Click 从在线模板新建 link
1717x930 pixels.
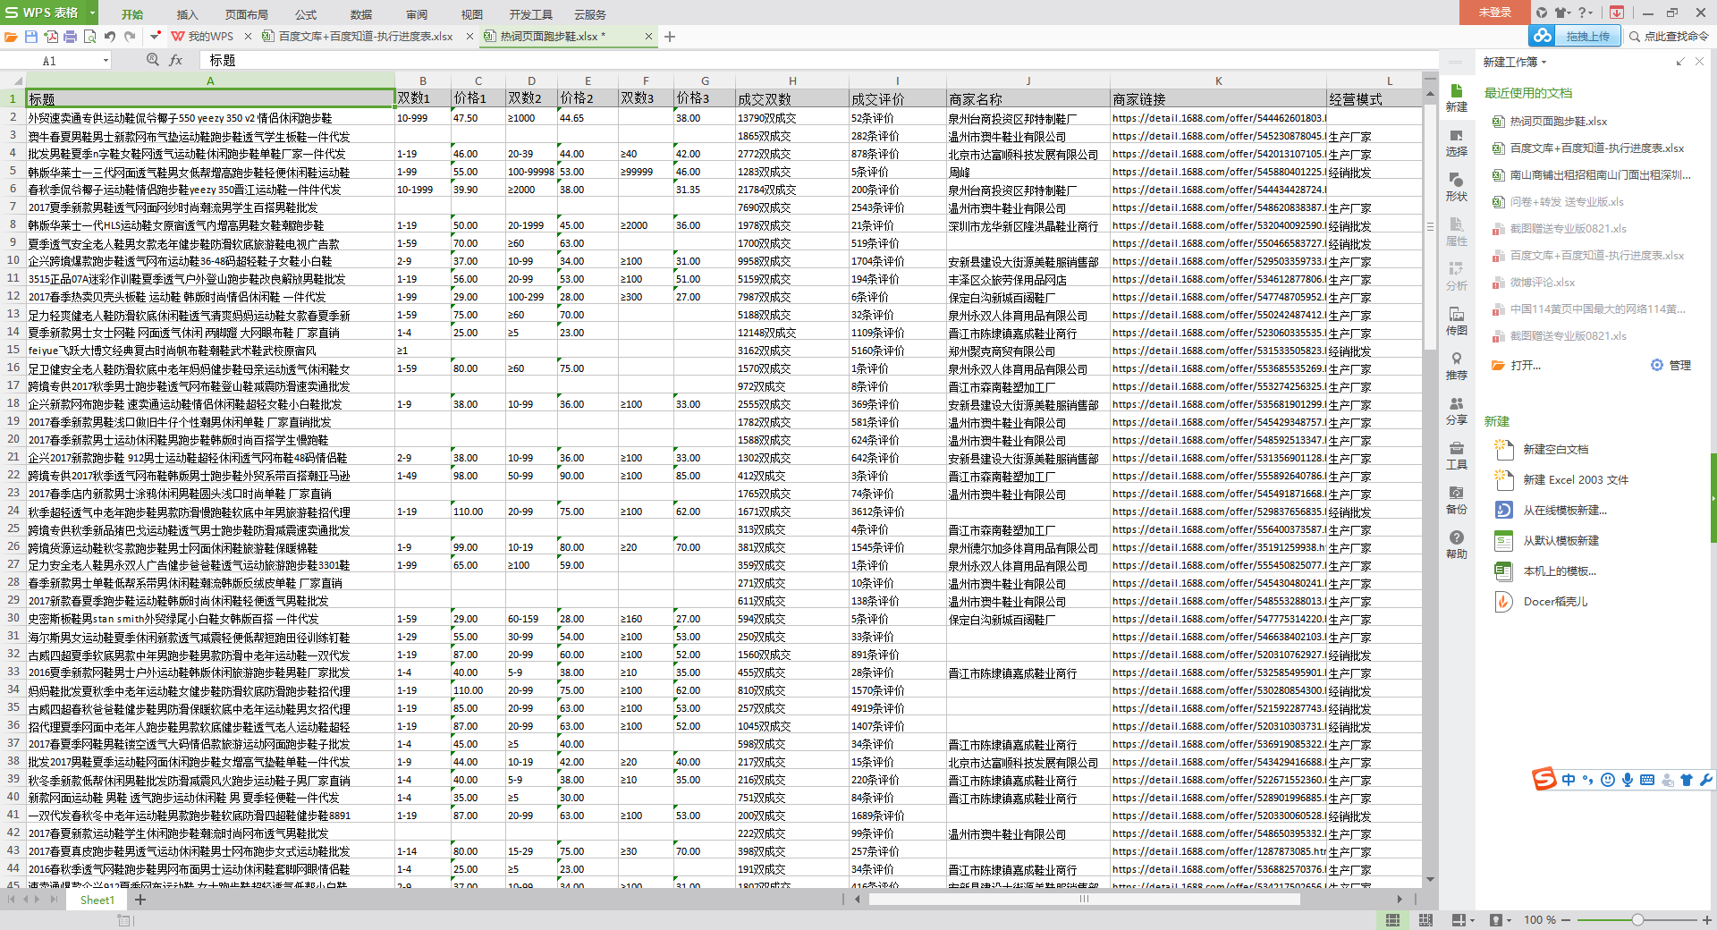point(1564,511)
